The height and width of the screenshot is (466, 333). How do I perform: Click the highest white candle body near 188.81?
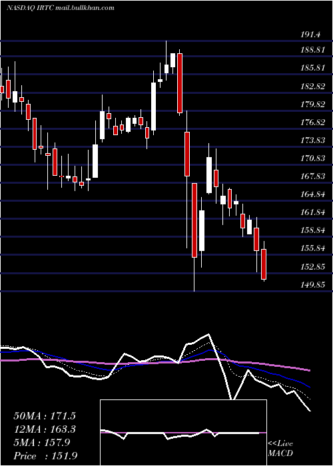172,61
